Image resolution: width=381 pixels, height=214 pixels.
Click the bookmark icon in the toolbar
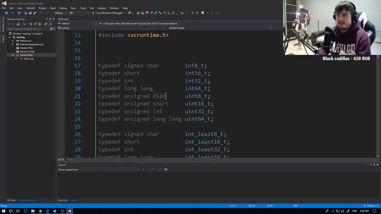tap(202, 13)
